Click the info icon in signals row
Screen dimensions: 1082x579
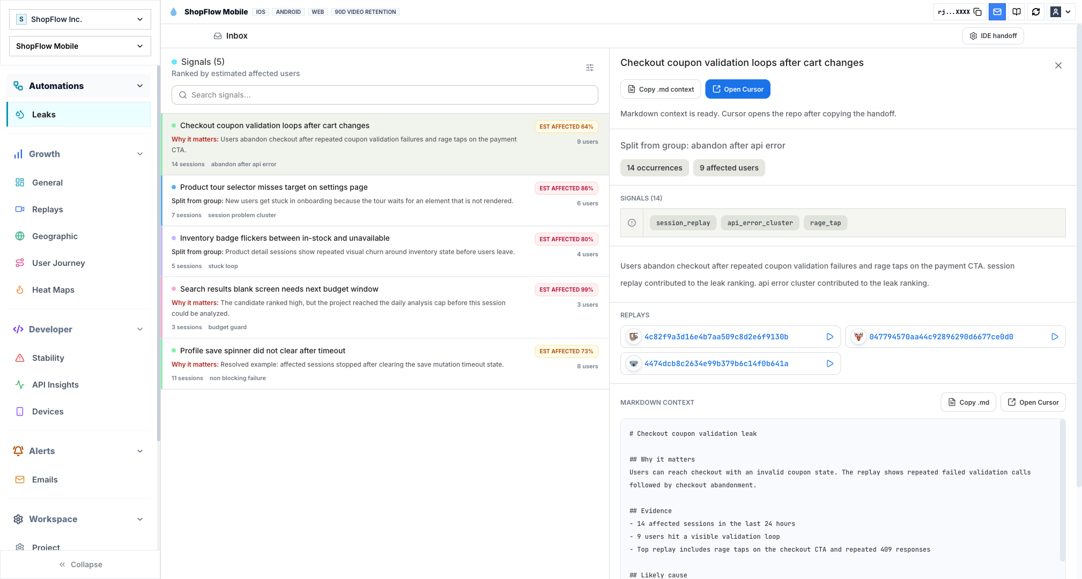(632, 223)
